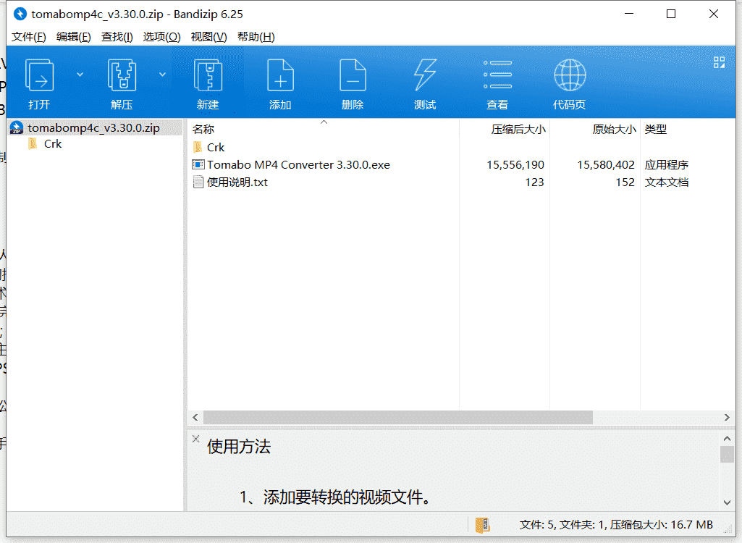Image resolution: width=742 pixels, height=543 pixels.
Task: Expand the dropdown arrow next to 打开
Action: coord(80,75)
